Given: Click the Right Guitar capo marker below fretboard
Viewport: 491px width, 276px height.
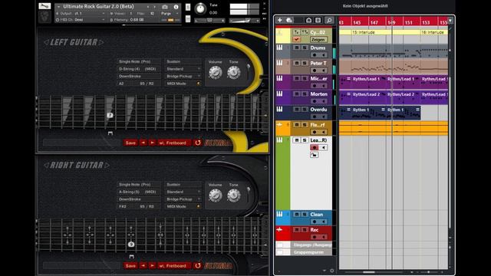Looking at the screenshot, I should tap(131, 257).
